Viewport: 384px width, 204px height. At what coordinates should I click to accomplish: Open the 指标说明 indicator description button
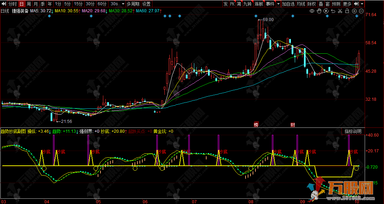[353, 131]
